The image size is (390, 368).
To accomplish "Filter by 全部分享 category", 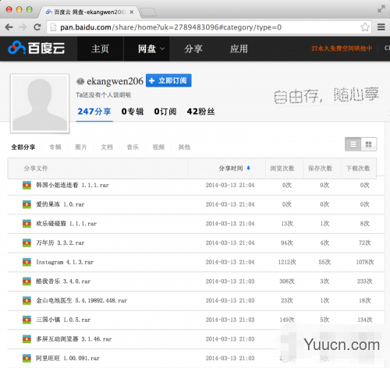I will 23,147.
